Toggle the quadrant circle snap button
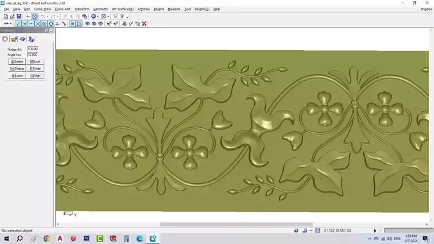The image size is (434, 244). click(x=51, y=24)
